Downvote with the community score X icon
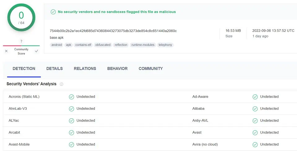 coord(6,51)
